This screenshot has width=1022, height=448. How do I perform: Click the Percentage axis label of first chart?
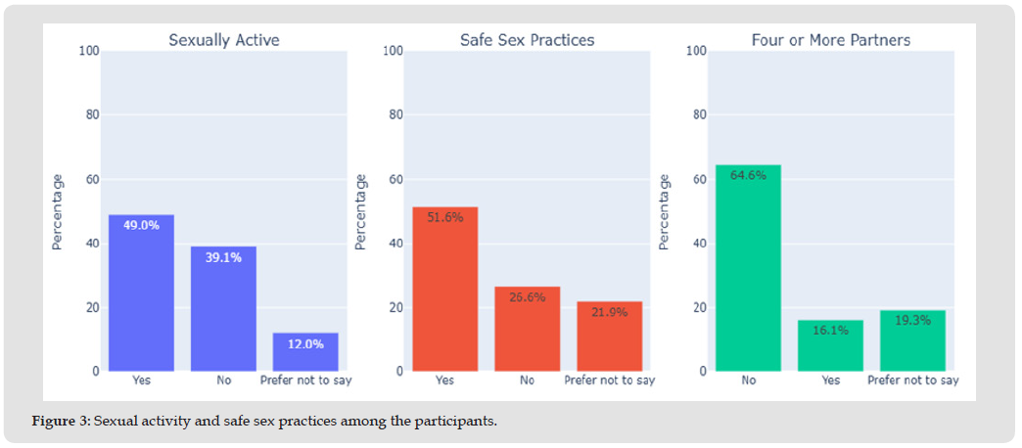click(57, 211)
